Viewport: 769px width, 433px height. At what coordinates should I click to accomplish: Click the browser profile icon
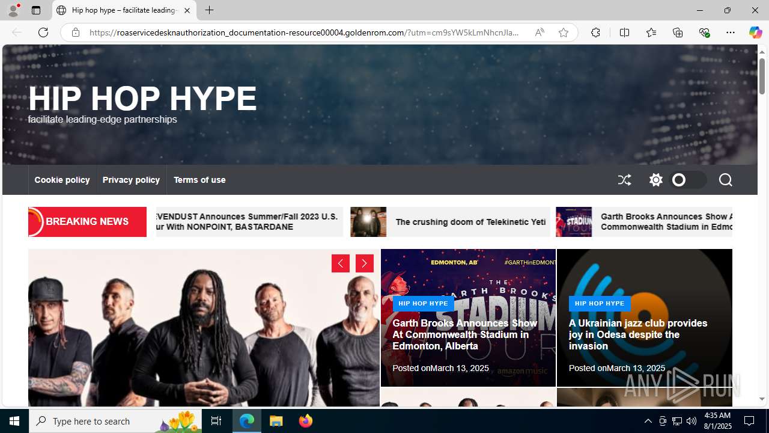point(13,10)
